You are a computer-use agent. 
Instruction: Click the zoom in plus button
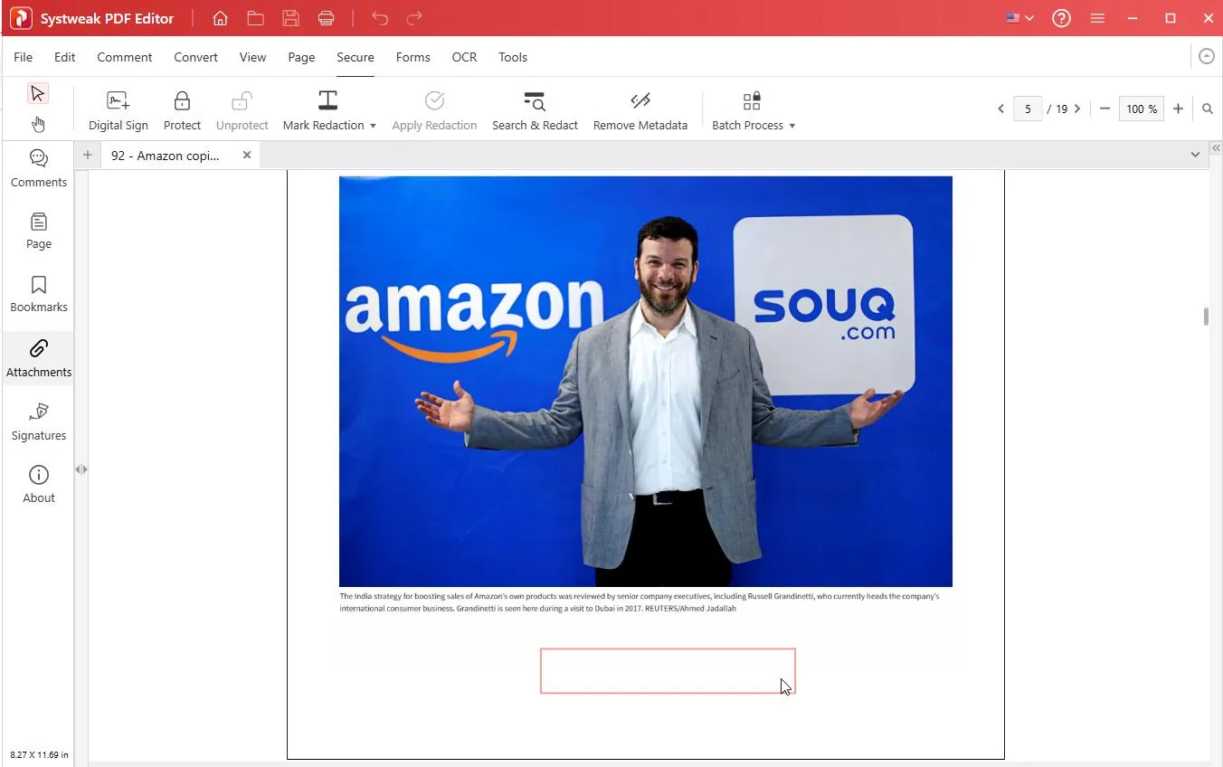(x=1178, y=109)
